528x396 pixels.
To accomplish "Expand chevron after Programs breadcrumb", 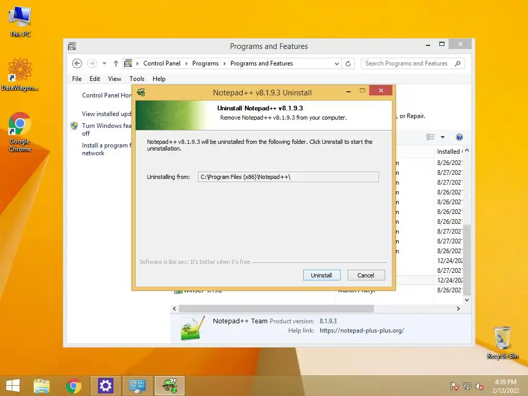I will (225, 63).
